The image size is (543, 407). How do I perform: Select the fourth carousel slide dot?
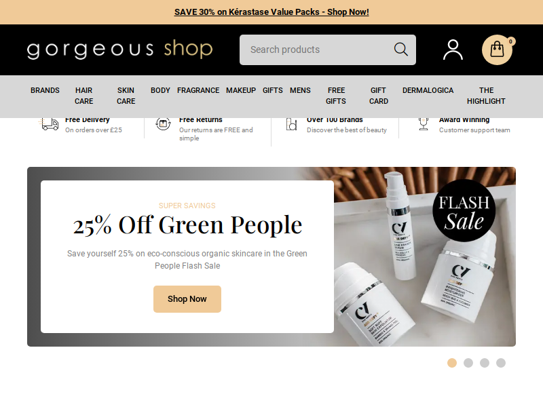pos(501,363)
